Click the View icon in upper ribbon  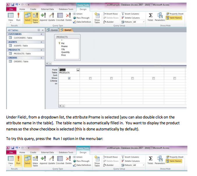(10, 15)
